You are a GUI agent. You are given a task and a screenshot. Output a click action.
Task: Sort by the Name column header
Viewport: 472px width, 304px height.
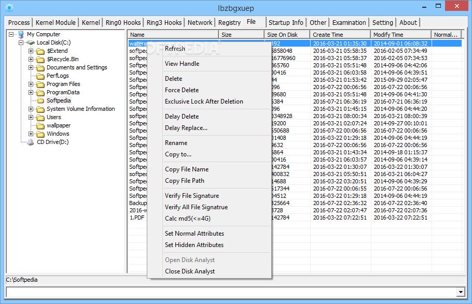pyautogui.click(x=173, y=35)
